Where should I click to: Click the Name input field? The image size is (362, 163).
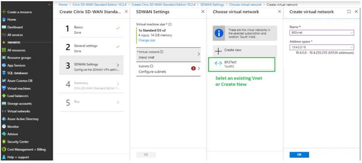click(322, 33)
